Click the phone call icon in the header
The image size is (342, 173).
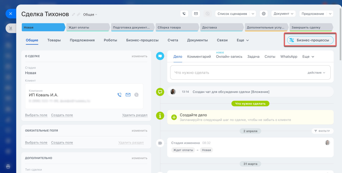pos(184,14)
